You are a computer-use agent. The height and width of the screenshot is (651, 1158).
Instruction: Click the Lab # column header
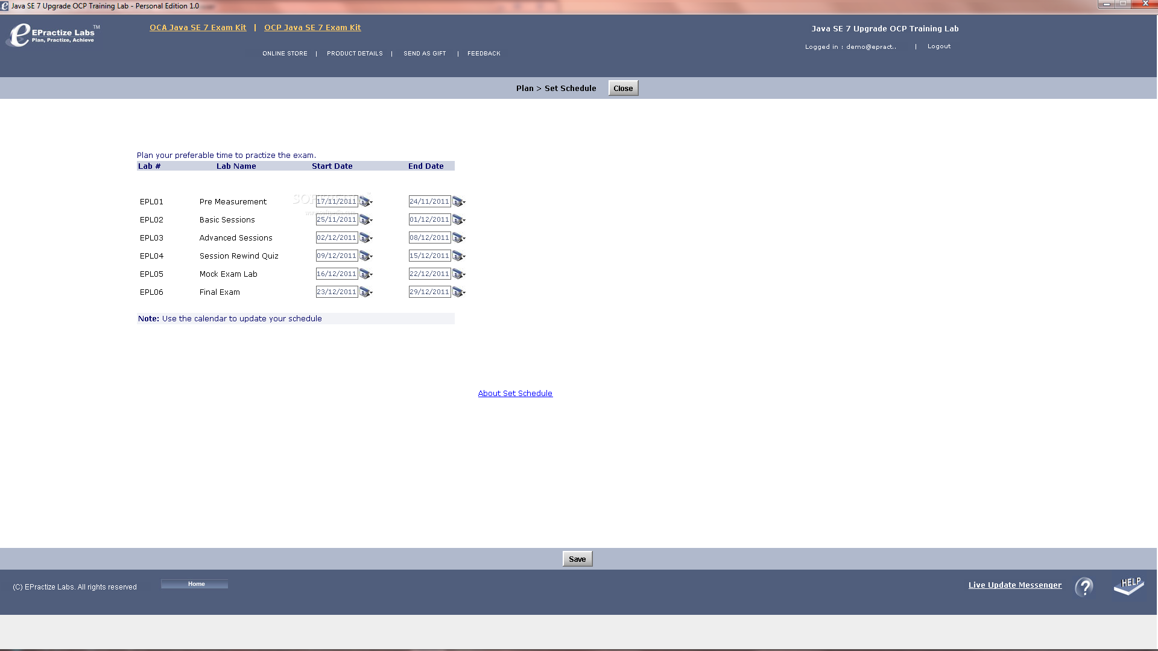(x=150, y=166)
